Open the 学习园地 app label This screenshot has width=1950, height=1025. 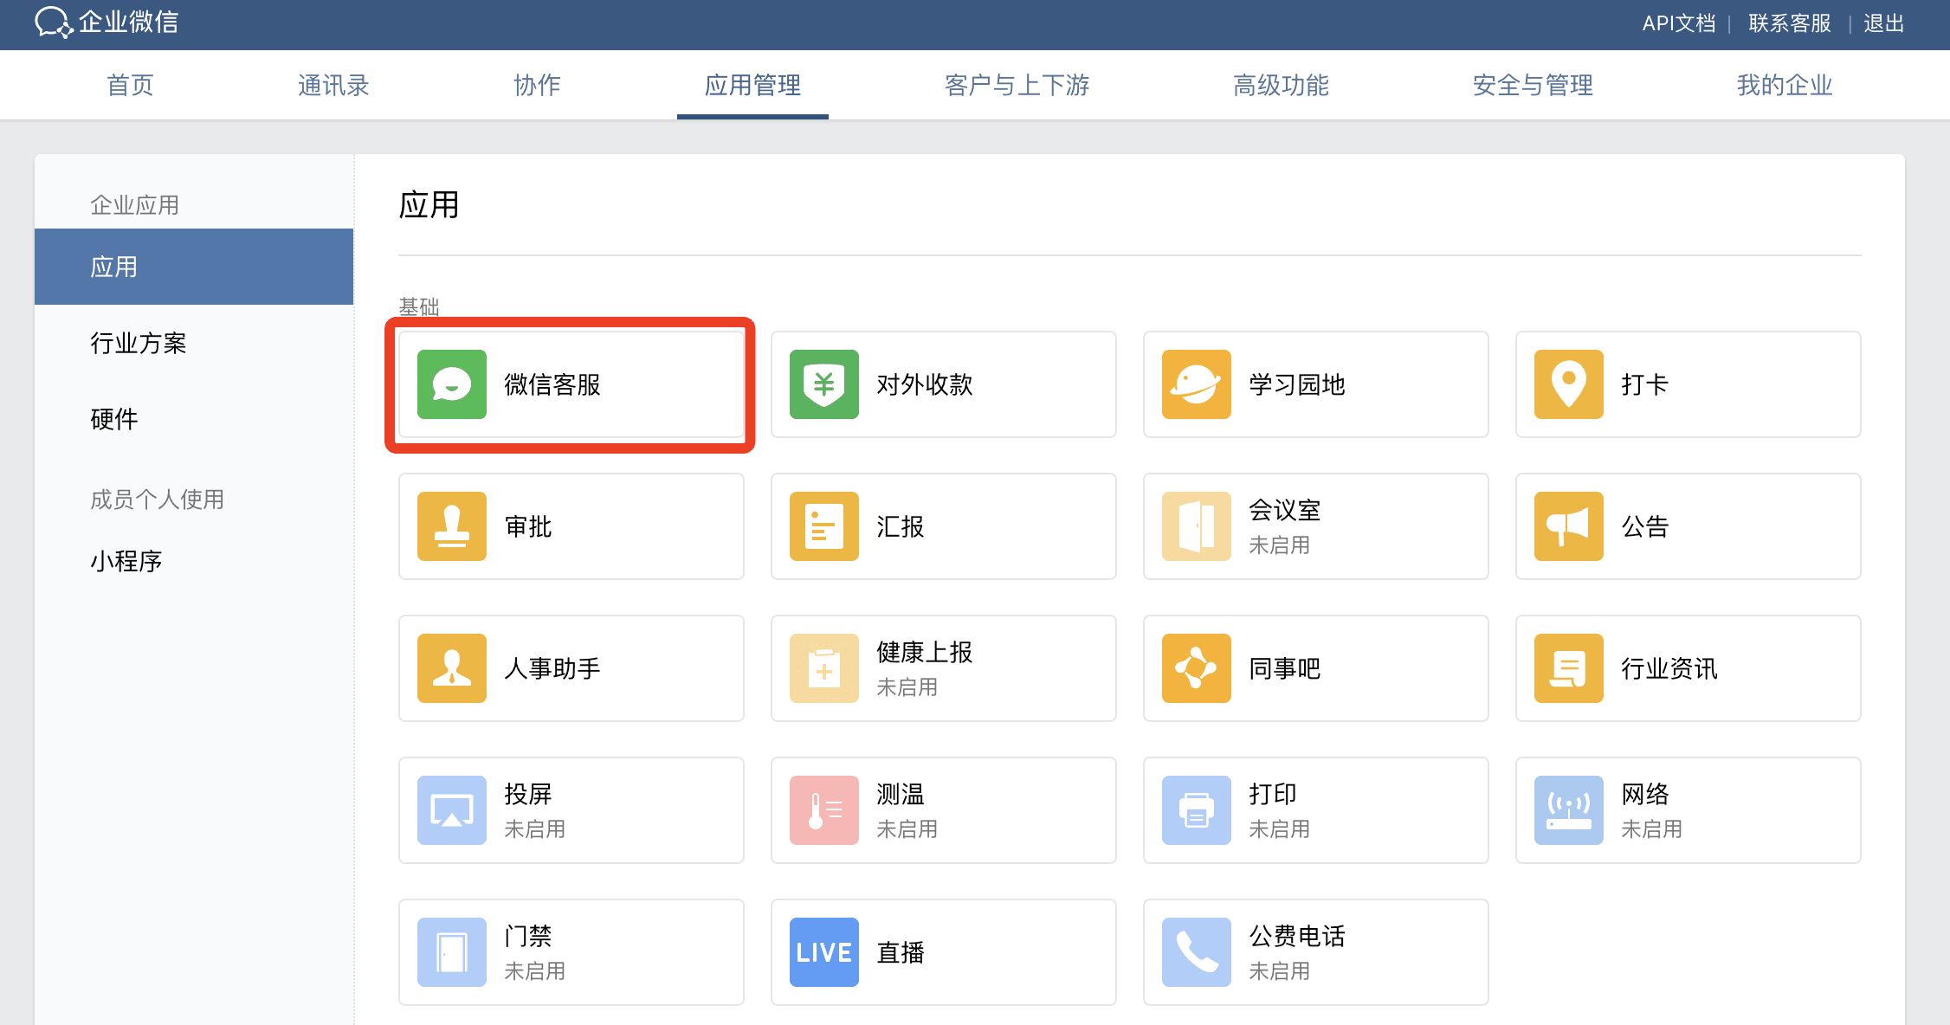1297,384
